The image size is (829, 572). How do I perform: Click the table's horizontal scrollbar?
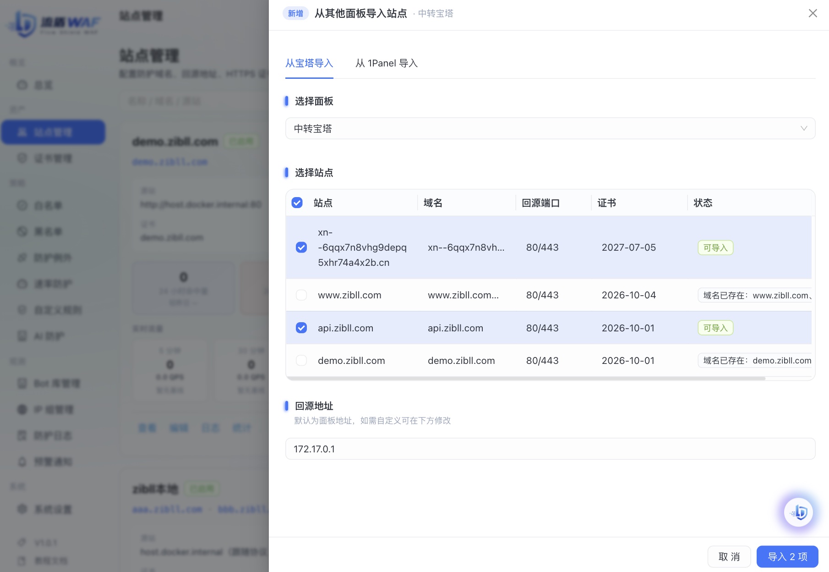[x=526, y=379]
